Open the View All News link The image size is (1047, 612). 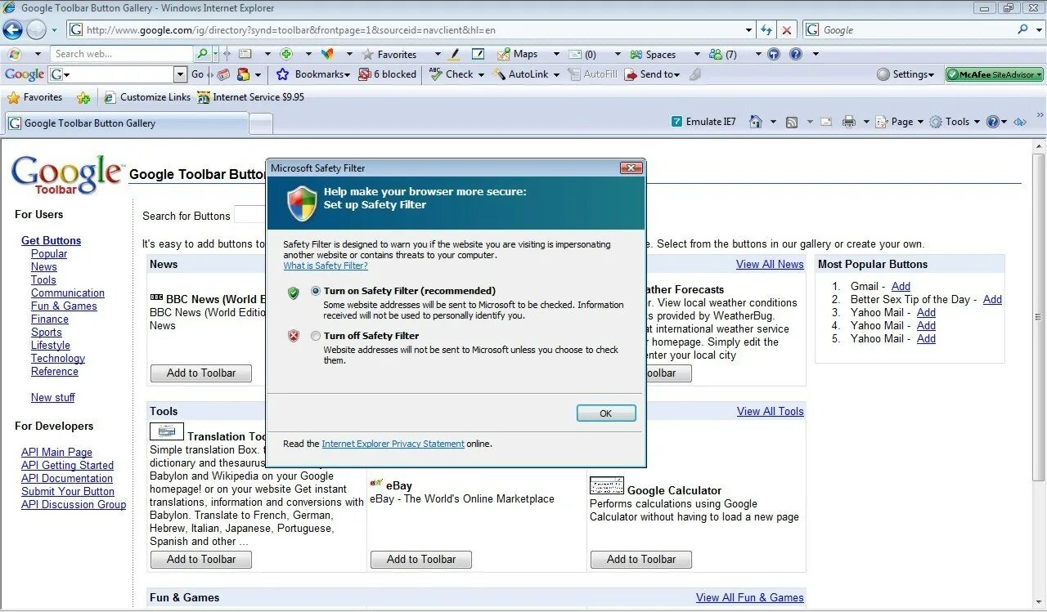[x=770, y=264]
